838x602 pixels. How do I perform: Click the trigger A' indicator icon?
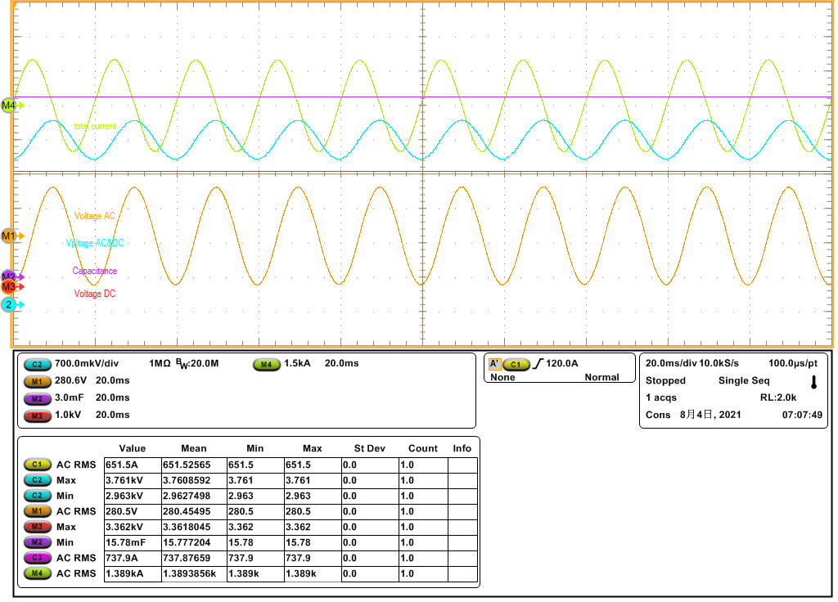point(493,364)
